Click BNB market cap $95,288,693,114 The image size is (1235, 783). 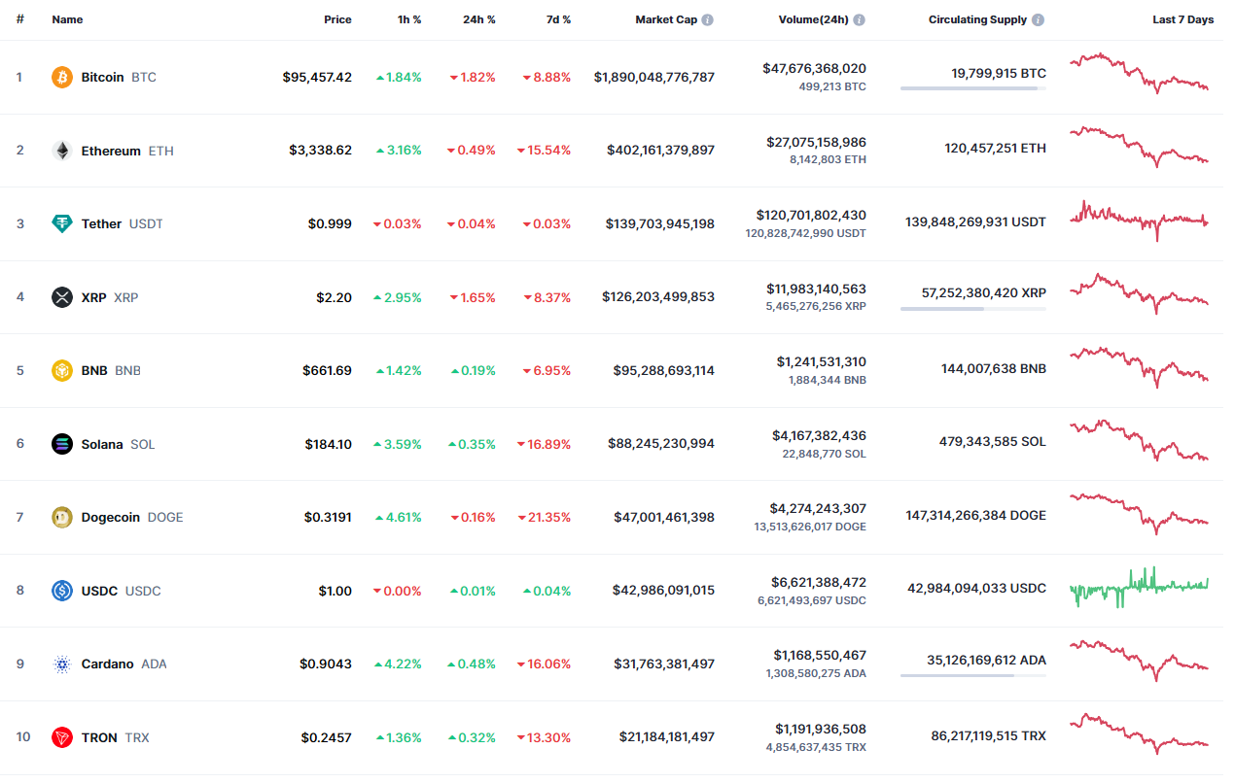[664, 370]
